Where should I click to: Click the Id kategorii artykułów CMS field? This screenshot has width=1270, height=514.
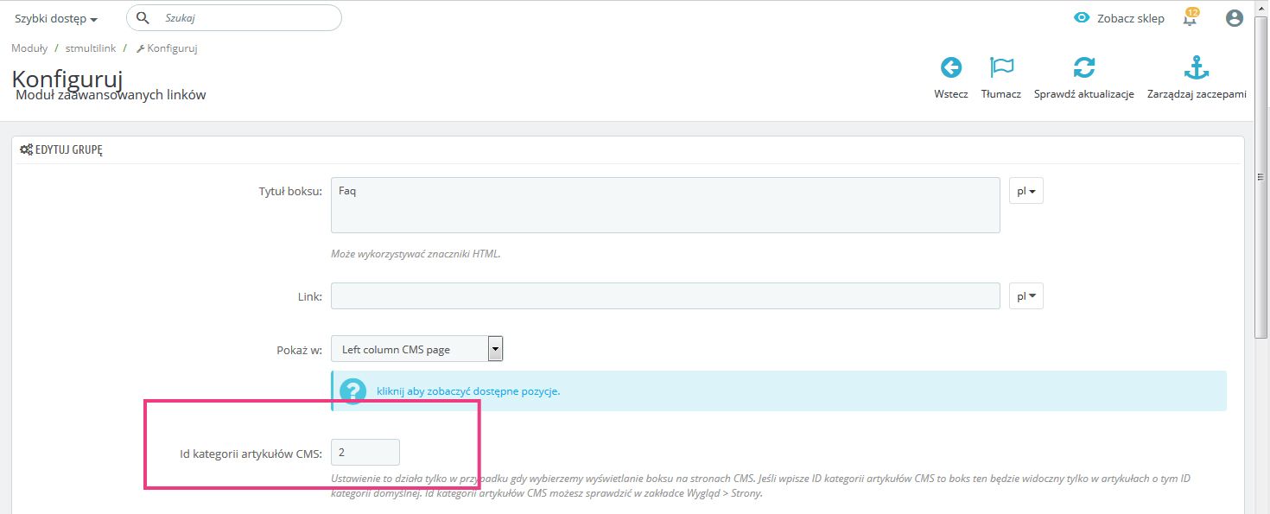365,452
